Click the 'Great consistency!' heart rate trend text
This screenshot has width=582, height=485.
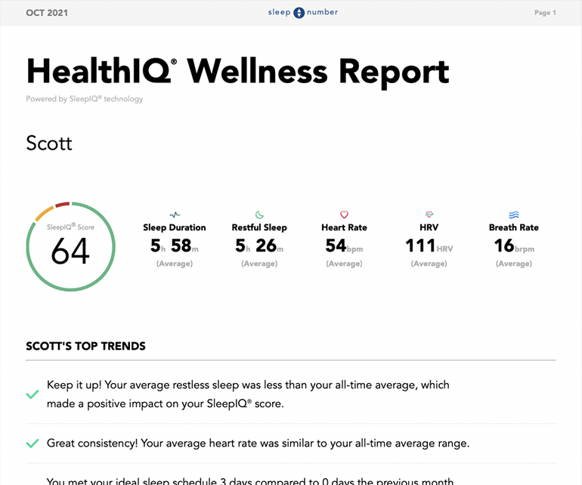click(258, 443)
